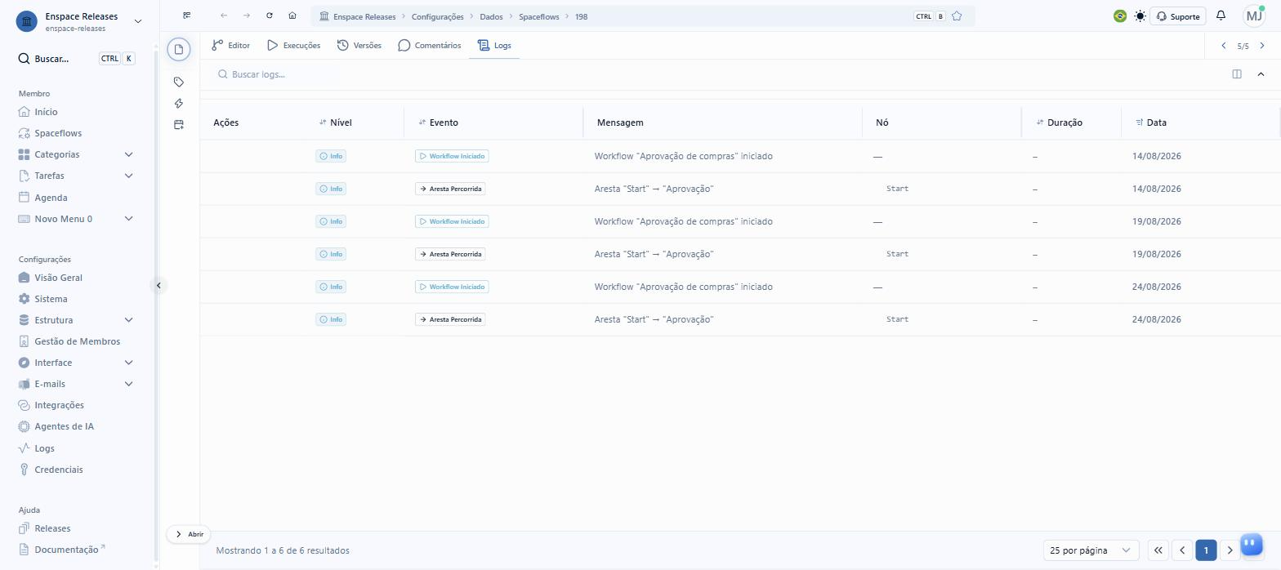The image size is (1281, 570).
Task: Select page 1 in pagination
Action: pyautogui.click(x=1206, y=550)
